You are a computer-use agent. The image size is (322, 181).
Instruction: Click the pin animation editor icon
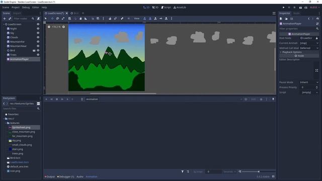click(x=273, y=99)
